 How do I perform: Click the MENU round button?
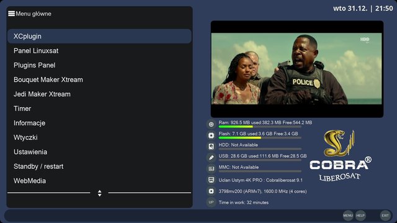tap(348, 216)
